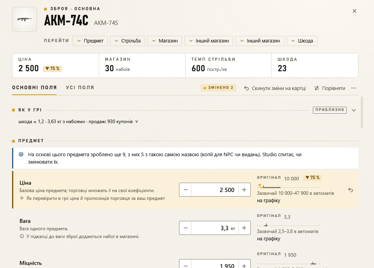Open the three-dot more options menu
Image resolution: width=374 pixels, height=268 pixels.
[354, 88]
